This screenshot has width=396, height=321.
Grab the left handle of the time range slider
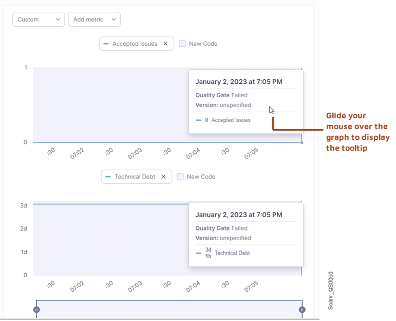coord(36,310)
